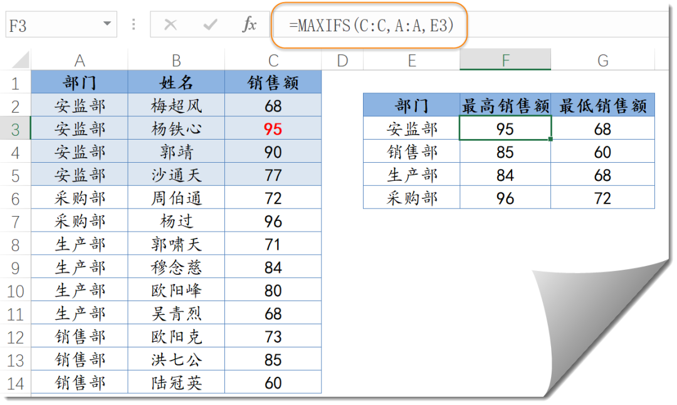Click sales value 60 in column C
Screen dimensions: 677x405
pyautogui.click(x=273, y=382)
